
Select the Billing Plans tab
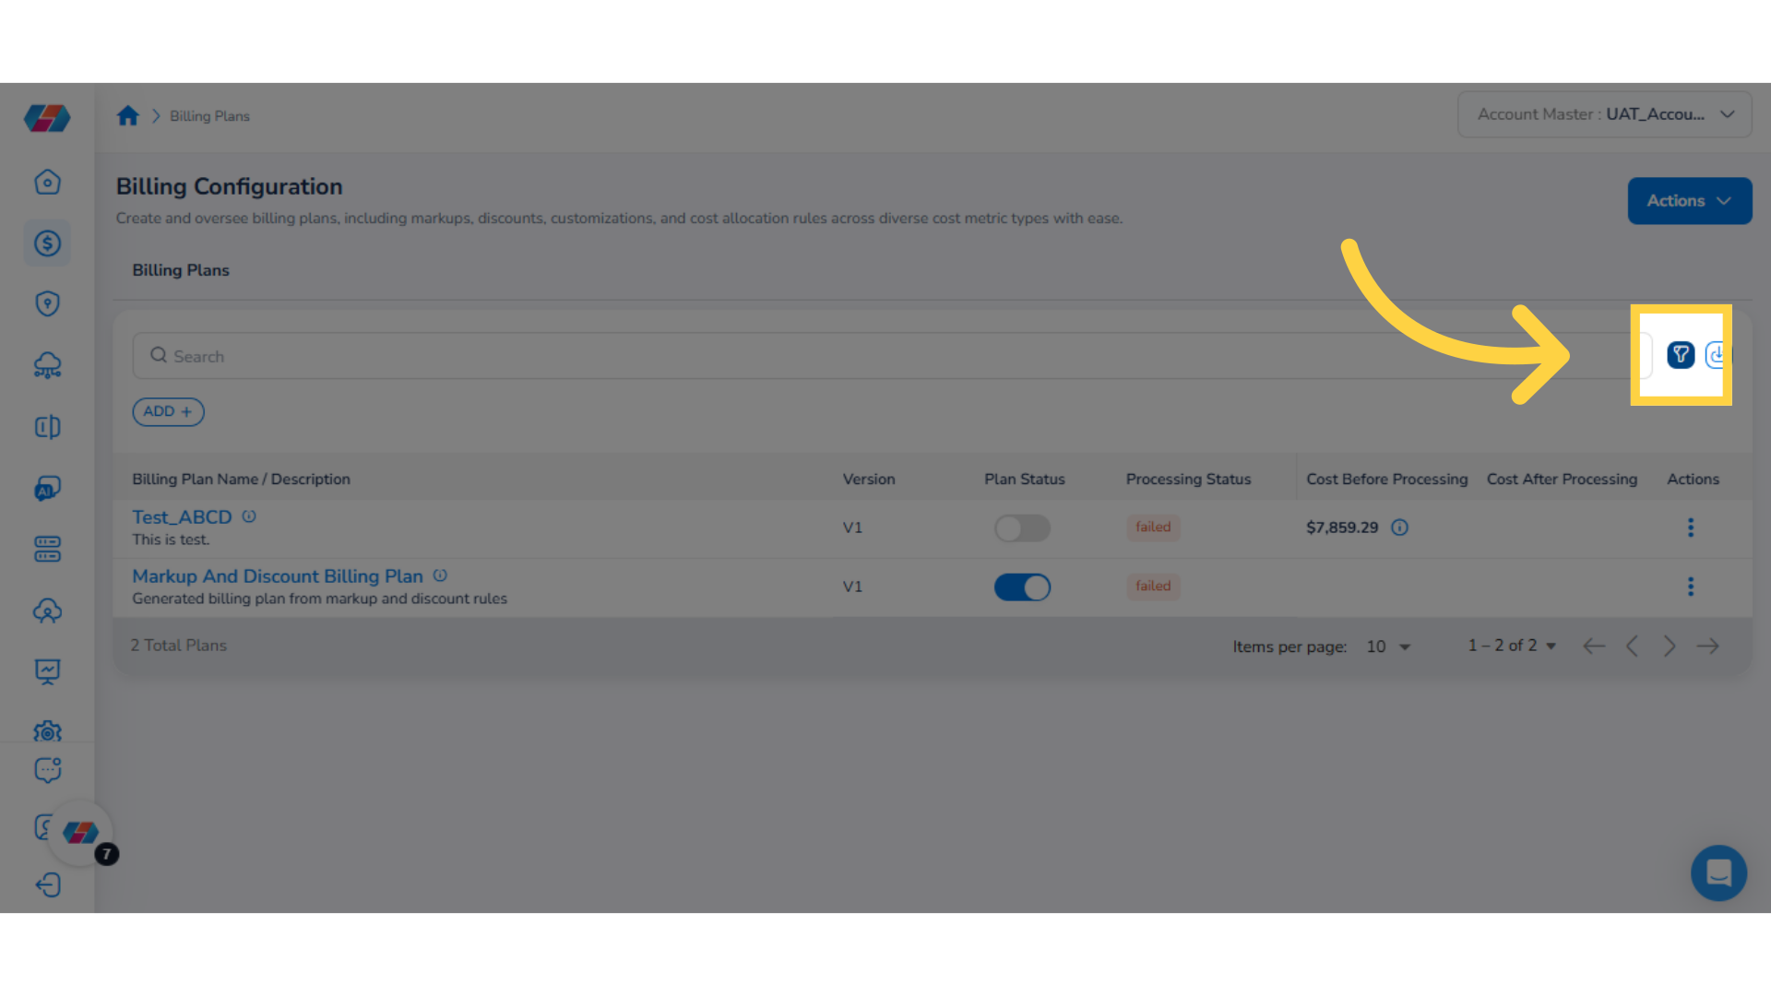click(x=181, y=270)
